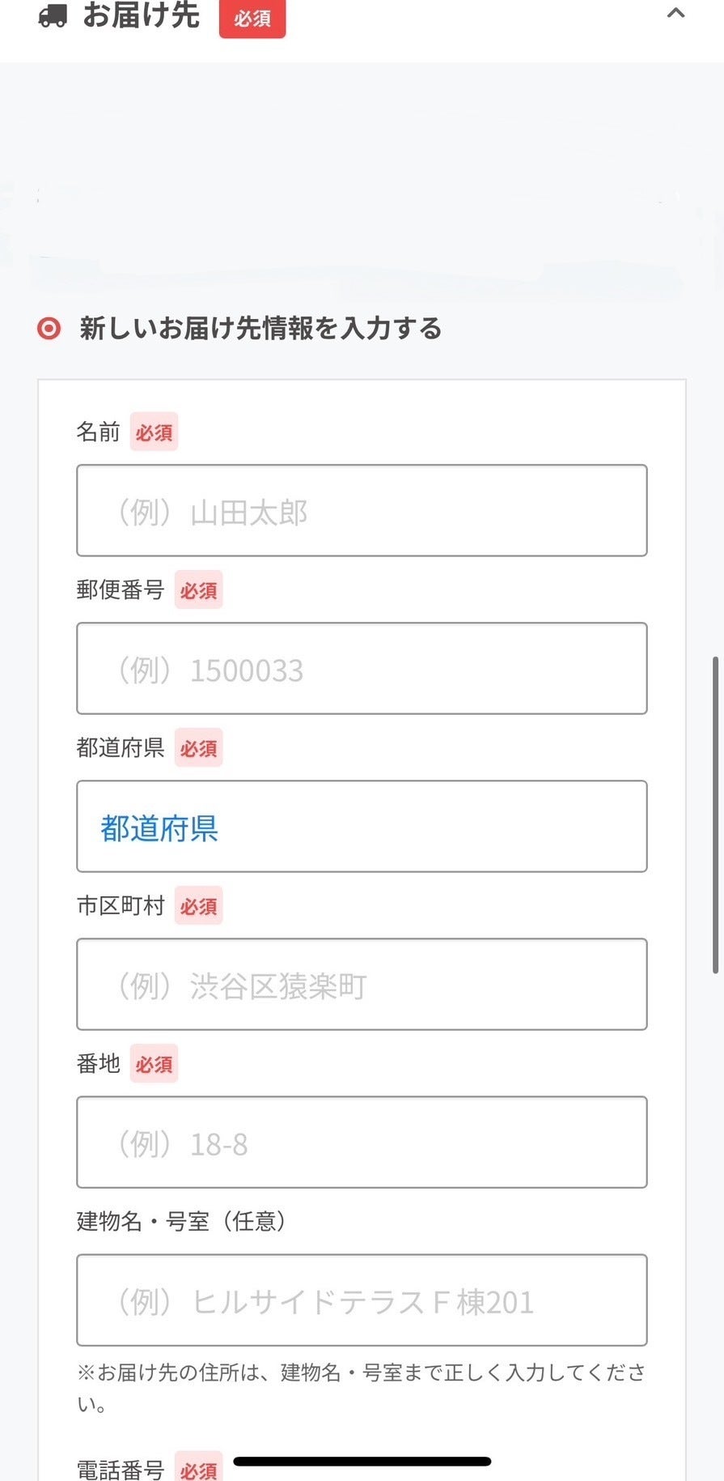This screenshot has width=724, height=1481.
Task: Click the 建物名・号室（任意） field label
Action: [181, 1221]
